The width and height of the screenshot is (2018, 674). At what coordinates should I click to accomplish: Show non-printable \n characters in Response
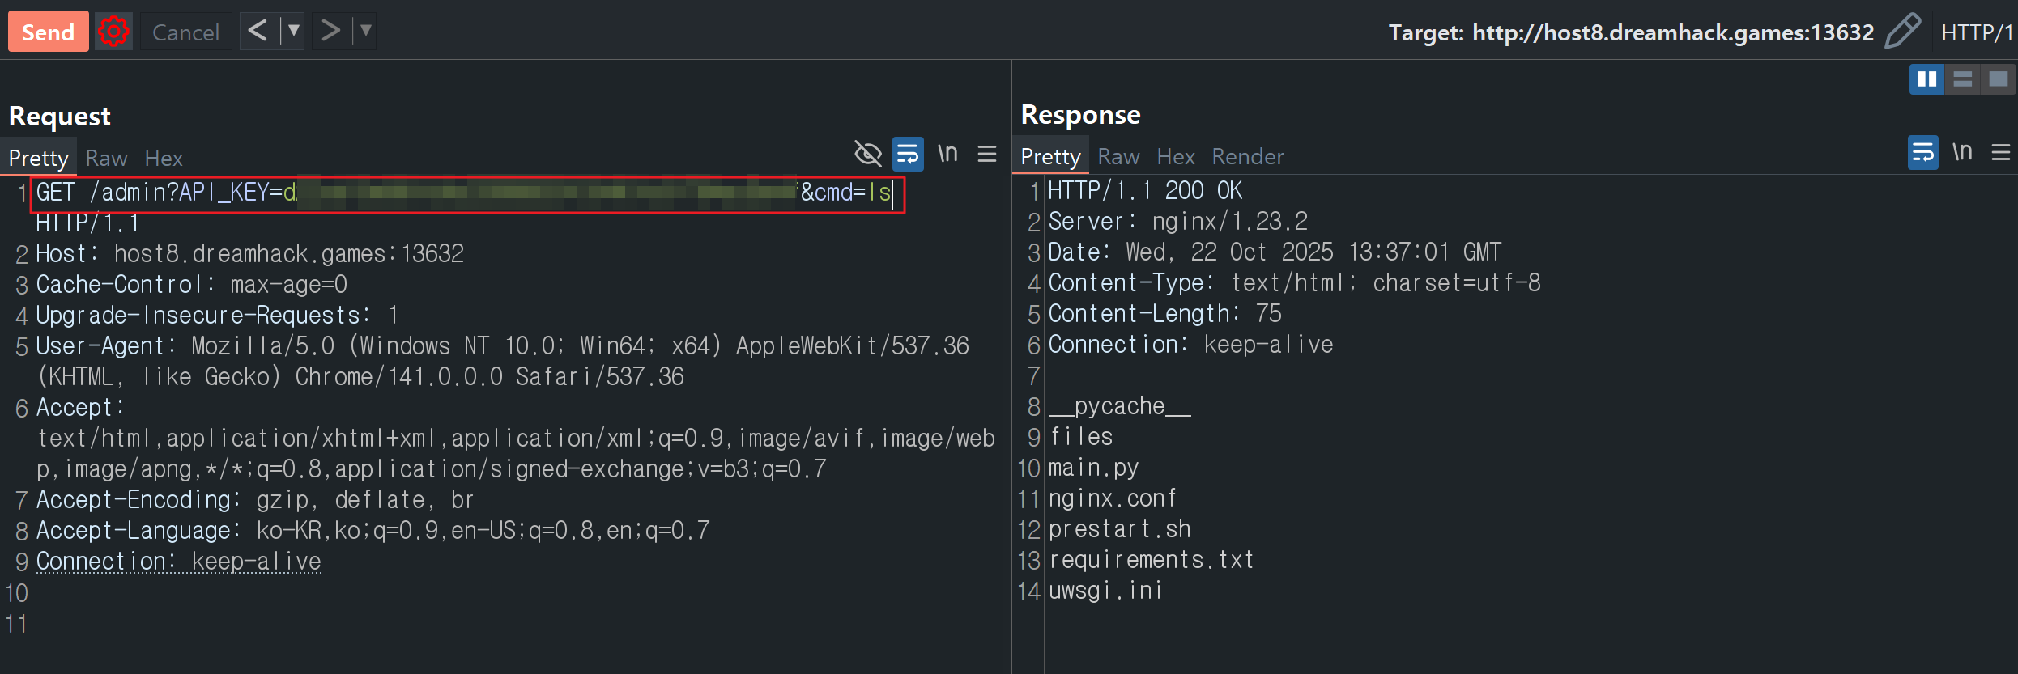click(x=1961, y=152)
